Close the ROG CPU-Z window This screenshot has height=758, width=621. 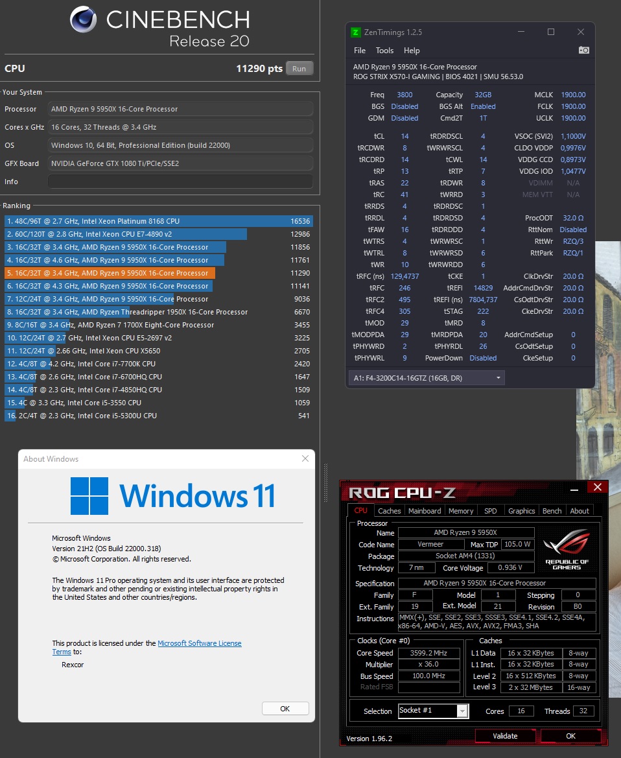click(597, 488)
